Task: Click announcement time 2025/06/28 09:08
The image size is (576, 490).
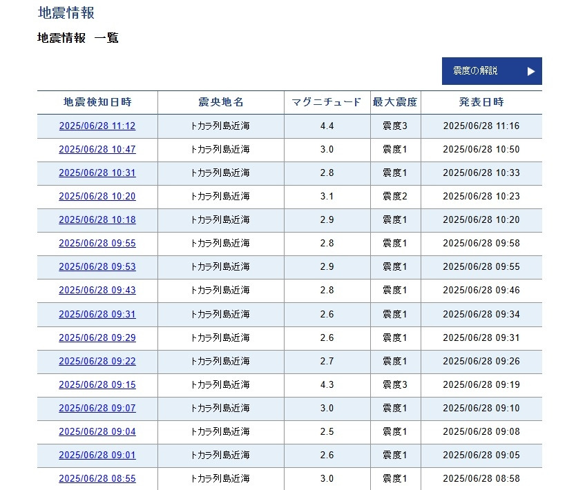Action: pos(481,431)
